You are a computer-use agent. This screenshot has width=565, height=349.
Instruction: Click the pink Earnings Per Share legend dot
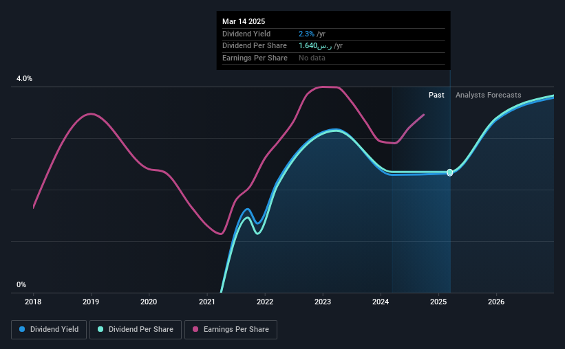(195, 329)
